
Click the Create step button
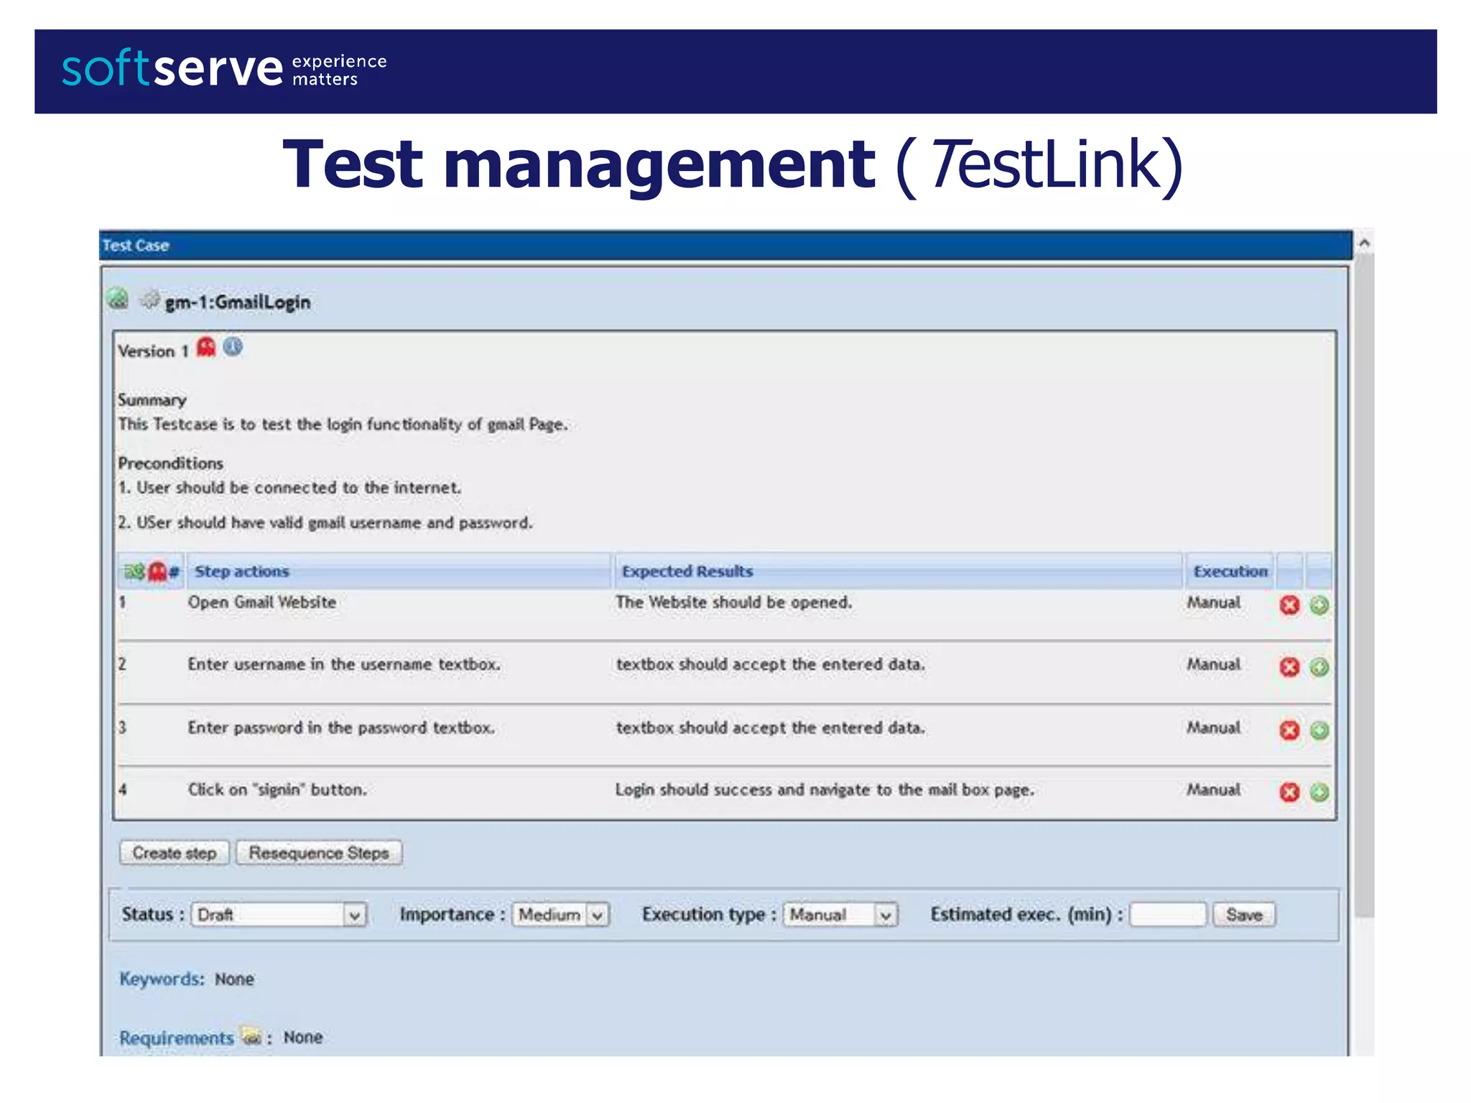pos(175,853)
